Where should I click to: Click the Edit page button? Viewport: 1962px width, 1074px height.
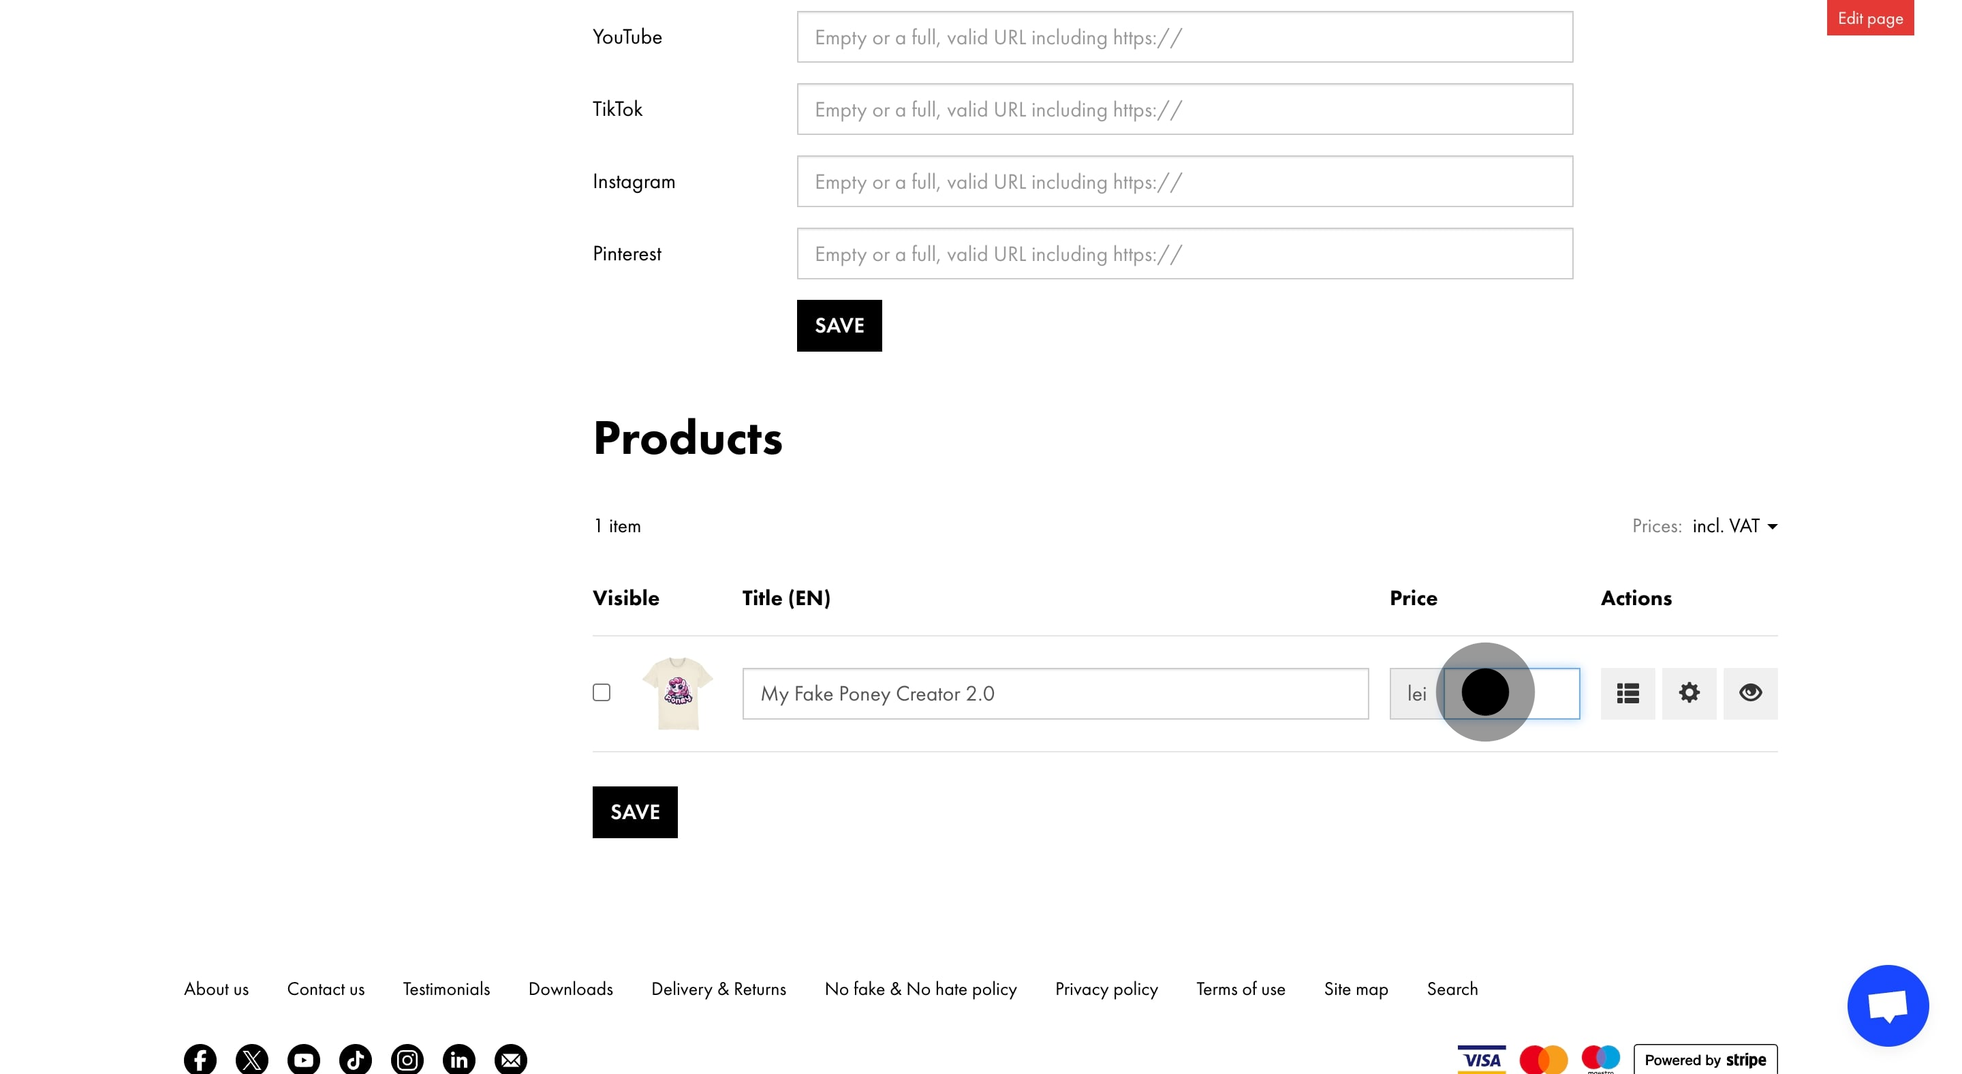tap(1870, 17)
